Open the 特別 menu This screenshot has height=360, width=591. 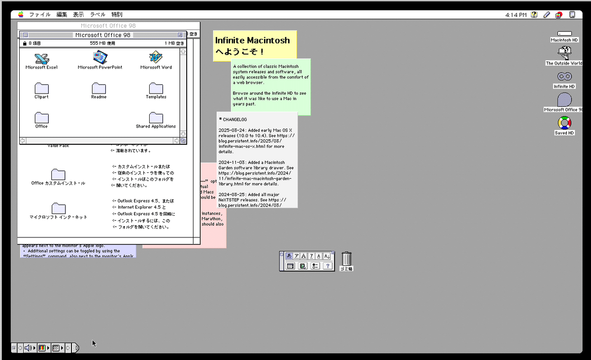tap(117, 15)
